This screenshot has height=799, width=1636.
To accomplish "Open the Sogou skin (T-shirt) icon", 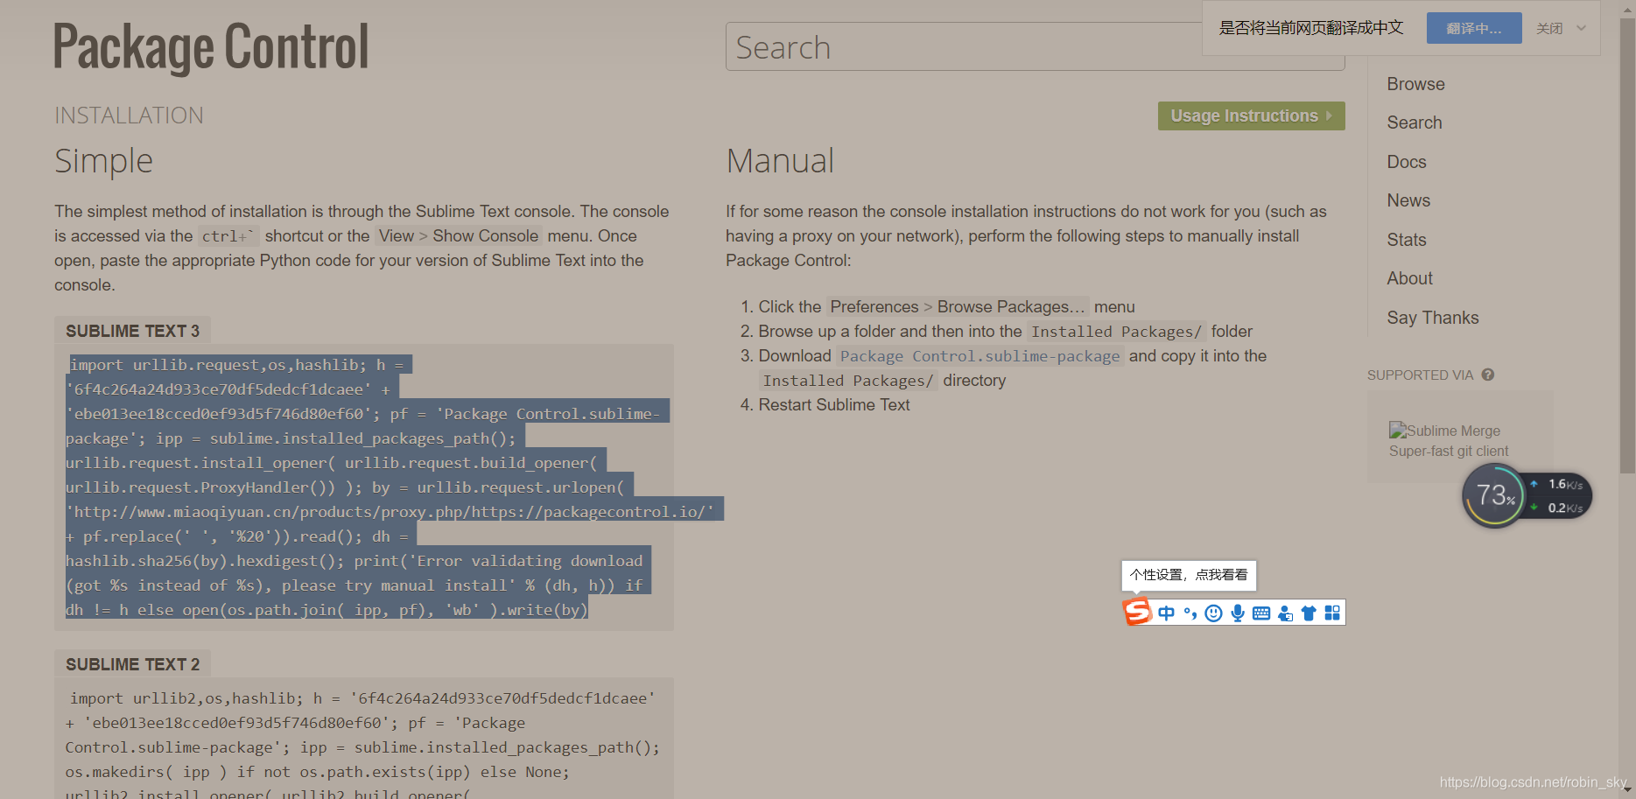I will point(1309,613).
